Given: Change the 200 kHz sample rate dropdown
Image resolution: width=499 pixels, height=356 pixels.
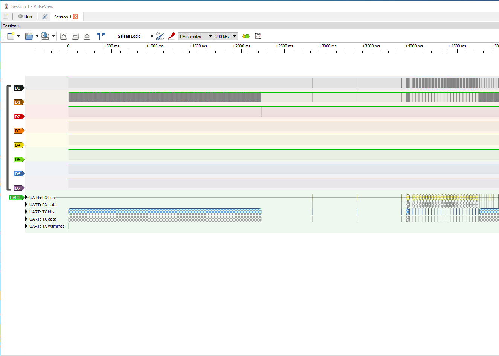Looking at the screenshot, I should click(x=226, y=36).
